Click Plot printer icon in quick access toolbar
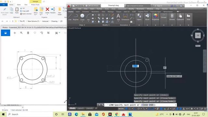This screenshot has height=117, width=208. (x=86, y=6)
